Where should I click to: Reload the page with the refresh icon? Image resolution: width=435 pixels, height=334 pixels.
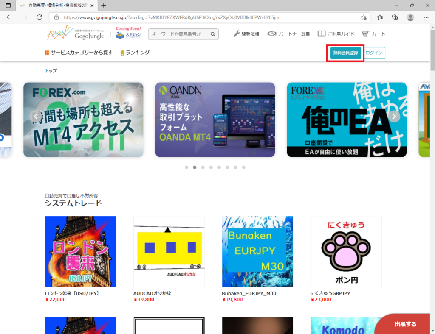point(40,17)
